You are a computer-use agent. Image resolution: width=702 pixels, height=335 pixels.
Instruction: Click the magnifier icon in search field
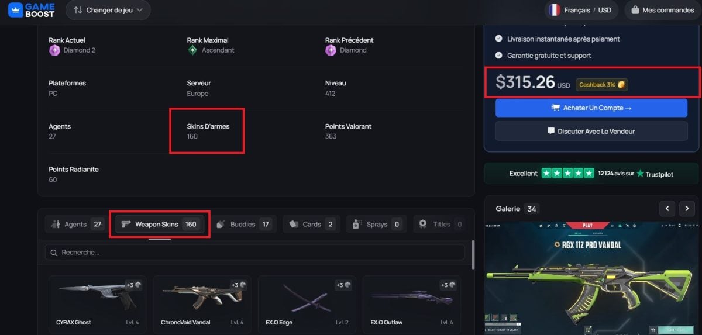(x=54, y=253)
